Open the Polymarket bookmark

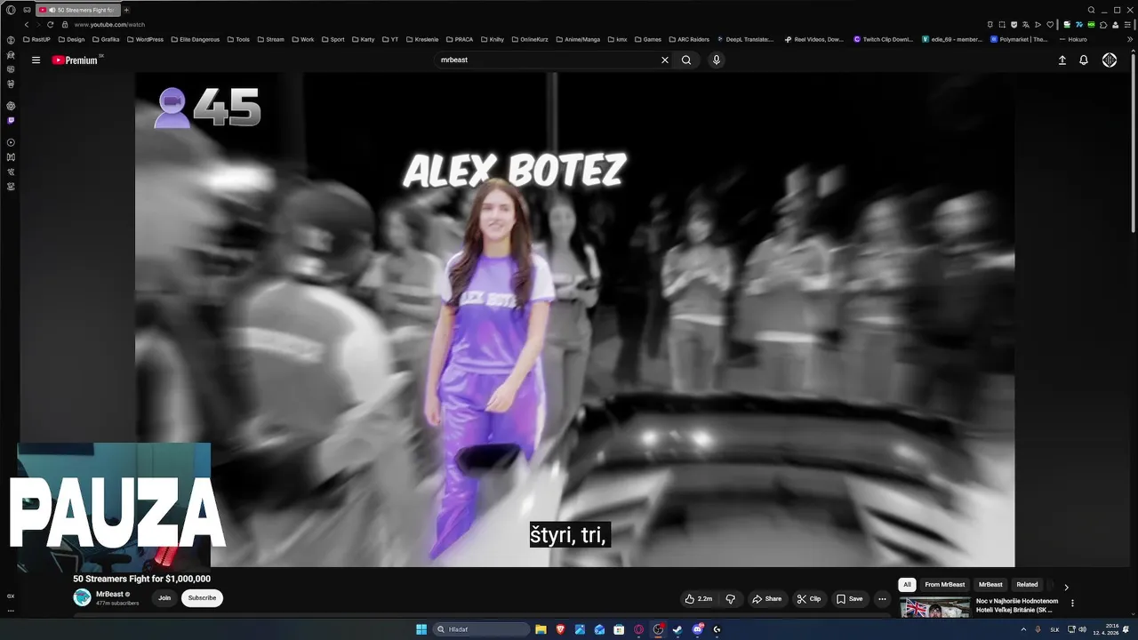[1019, 39]
